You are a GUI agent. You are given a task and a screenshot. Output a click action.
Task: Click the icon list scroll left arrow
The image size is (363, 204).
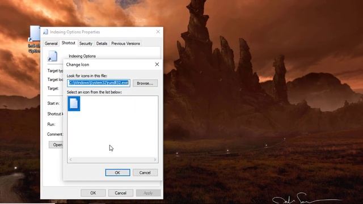pos(70,160)
